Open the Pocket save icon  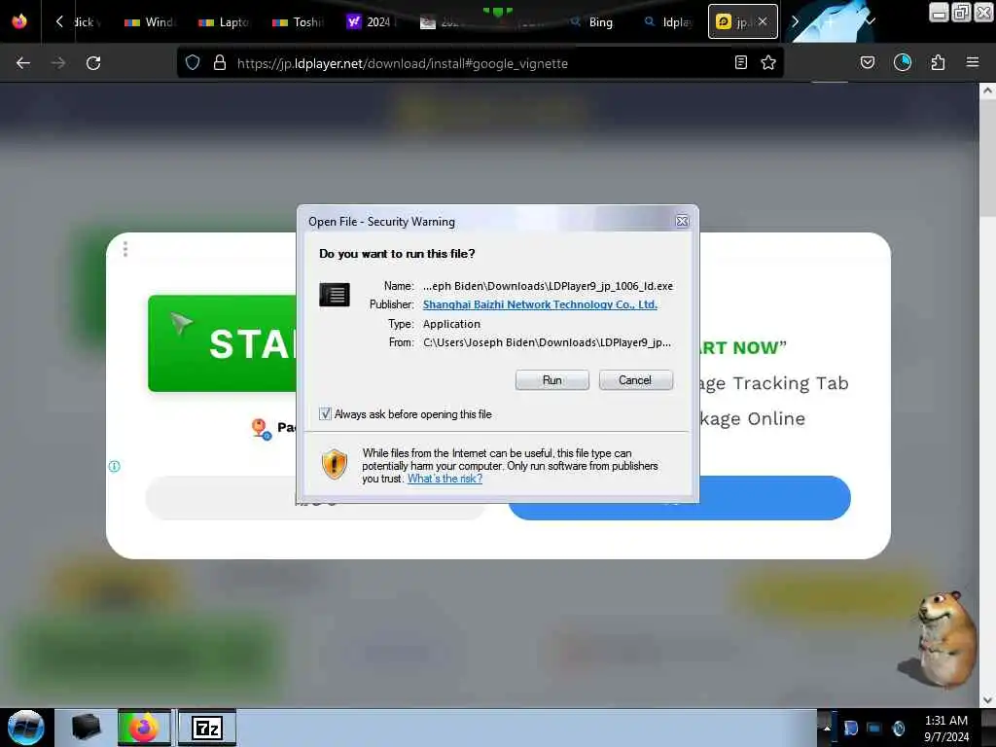click(x=868, y=62)
